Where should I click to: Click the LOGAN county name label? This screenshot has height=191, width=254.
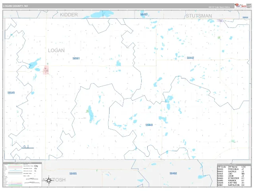[x=56, y=51]
